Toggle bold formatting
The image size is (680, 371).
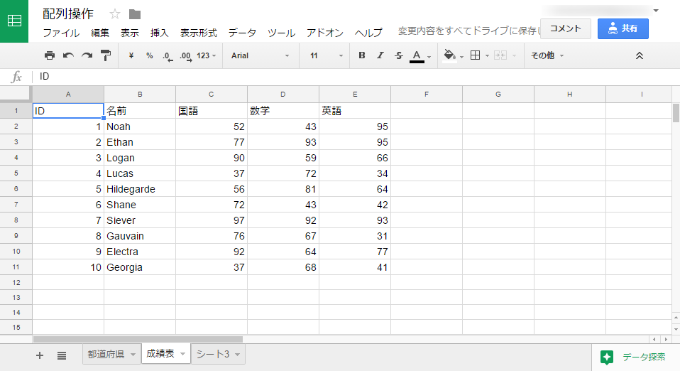coord(362,55)
